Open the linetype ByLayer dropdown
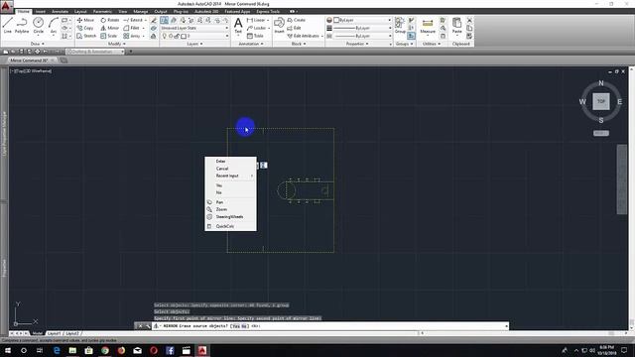 pyautogui.click(x=362, y=36)
